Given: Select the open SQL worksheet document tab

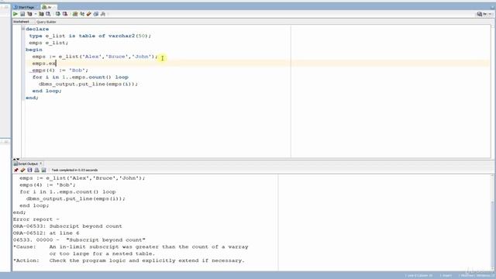Looking at the screenshot, I should pyautogui.click(x=48, y=7).
